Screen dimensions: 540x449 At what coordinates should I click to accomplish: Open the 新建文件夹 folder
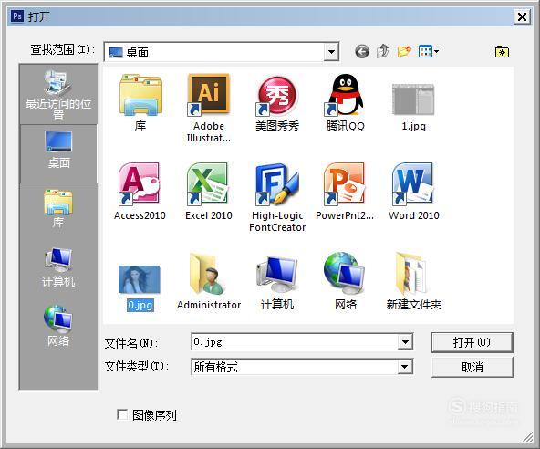[x=410, y=274]
